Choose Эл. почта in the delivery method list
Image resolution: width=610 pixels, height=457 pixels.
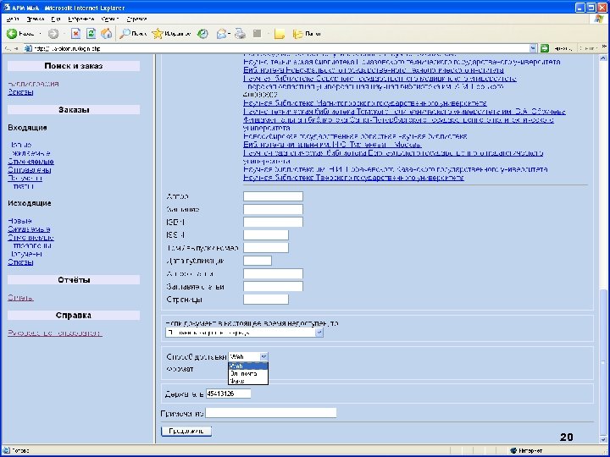point(248,373)
